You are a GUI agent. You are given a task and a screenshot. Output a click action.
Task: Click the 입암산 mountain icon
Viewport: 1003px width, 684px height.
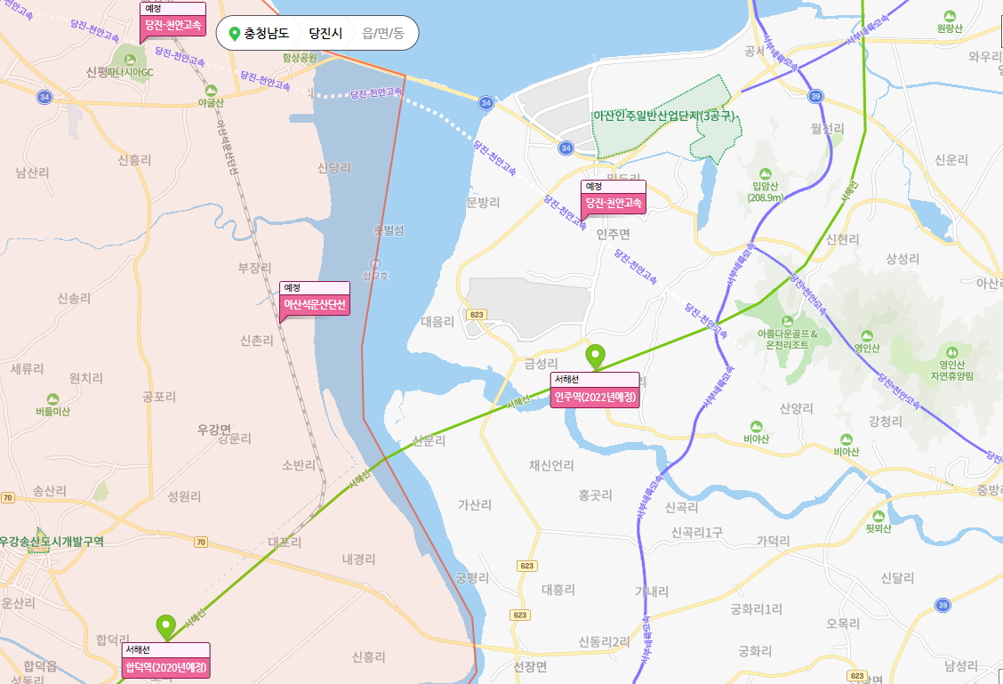coord(765,174)
